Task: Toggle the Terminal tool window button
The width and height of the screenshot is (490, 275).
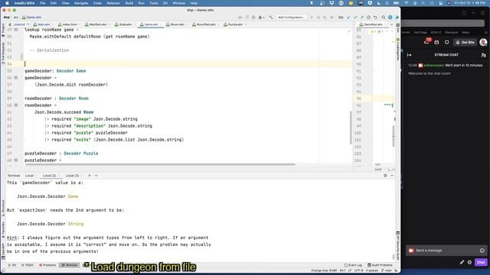Action: (69, 265)
